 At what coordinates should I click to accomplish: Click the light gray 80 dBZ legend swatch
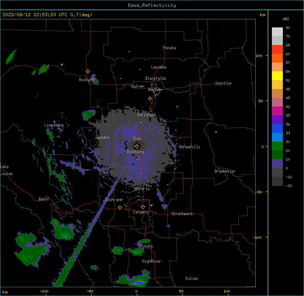(277, 32)
